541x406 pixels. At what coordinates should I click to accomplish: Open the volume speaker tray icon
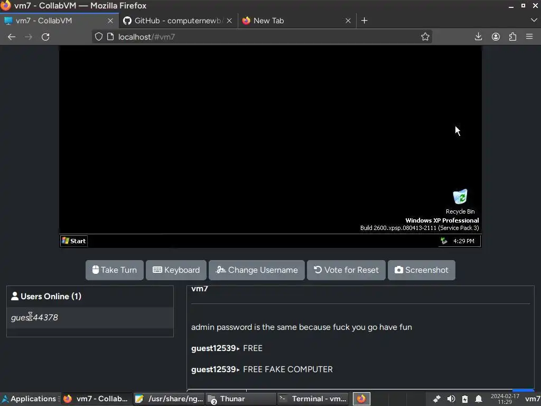coord(451,399)
